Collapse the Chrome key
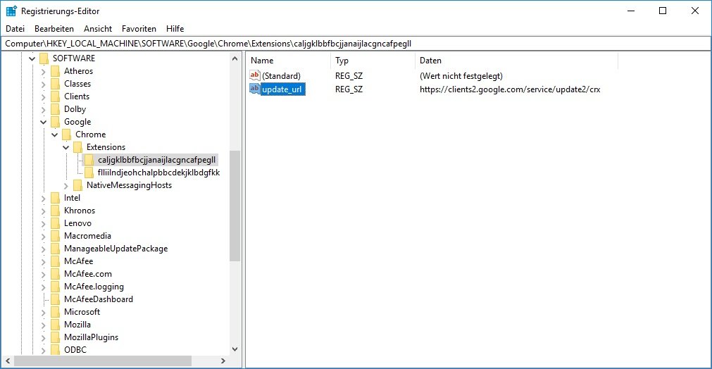 pos(54,135)
